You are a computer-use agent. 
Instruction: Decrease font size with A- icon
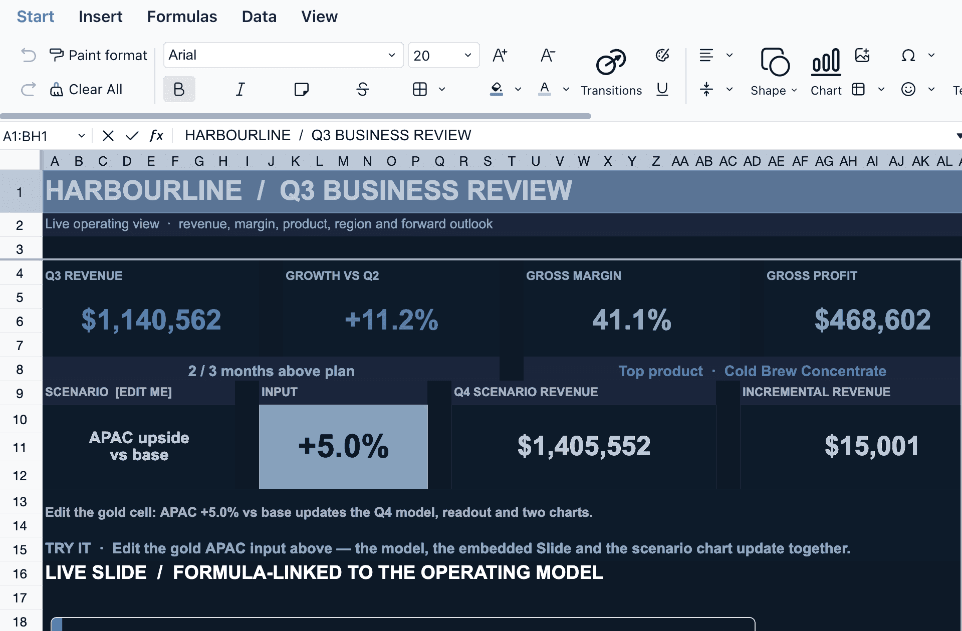click(x=548, y=55)
